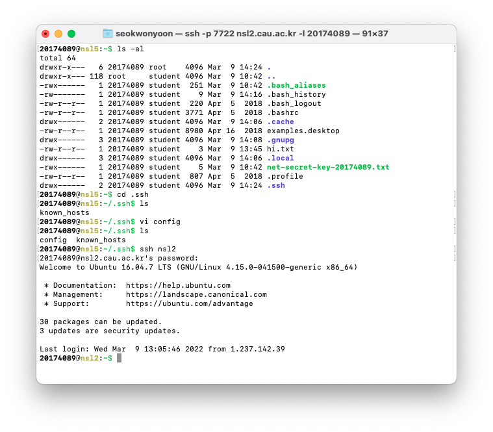This screenshot has width=493, height=432.
Task: Click '3 updates are security updates.' line
Action: click(x=110, y=331)
